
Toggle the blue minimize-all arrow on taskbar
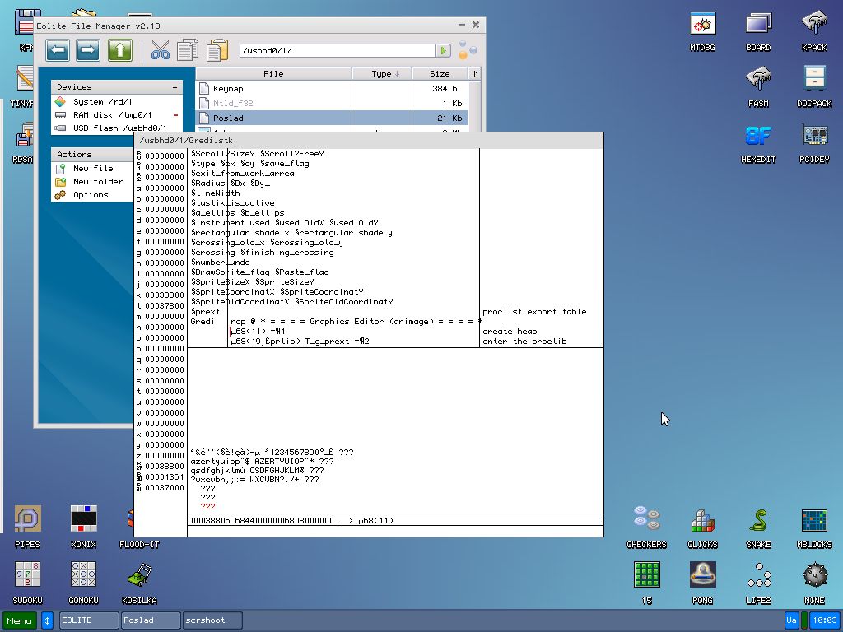coord(47,620)
